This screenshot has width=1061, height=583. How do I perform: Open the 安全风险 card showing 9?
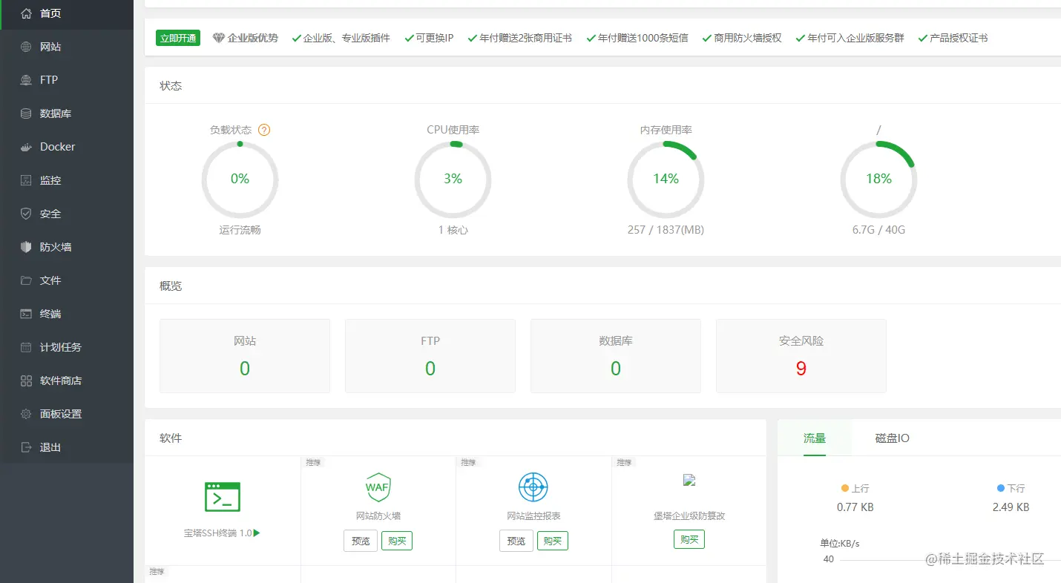pos(801,356)
